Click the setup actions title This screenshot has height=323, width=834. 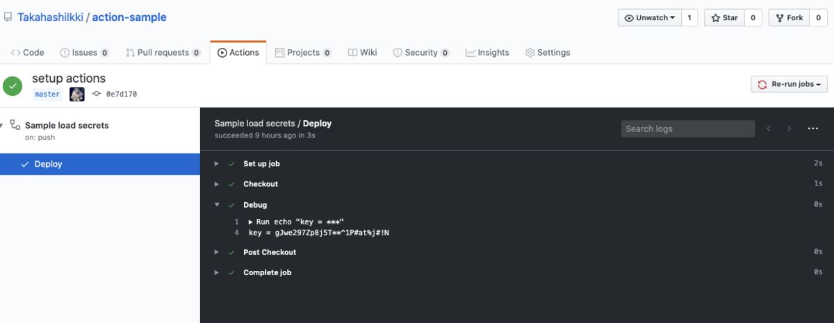click(69, 78)
